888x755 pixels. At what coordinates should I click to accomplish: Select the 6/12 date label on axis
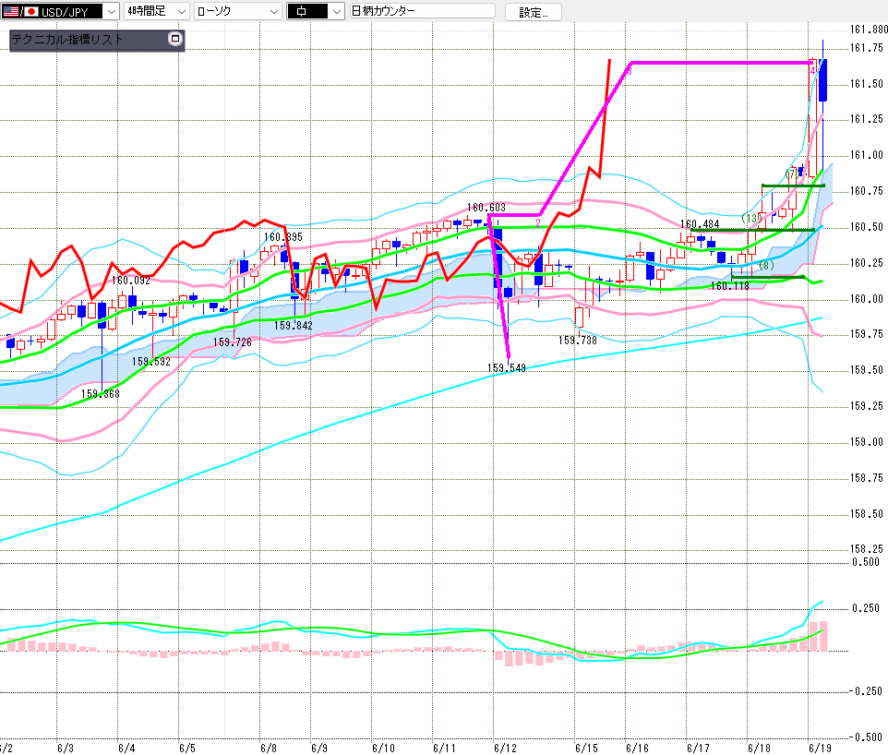[505, 749]
